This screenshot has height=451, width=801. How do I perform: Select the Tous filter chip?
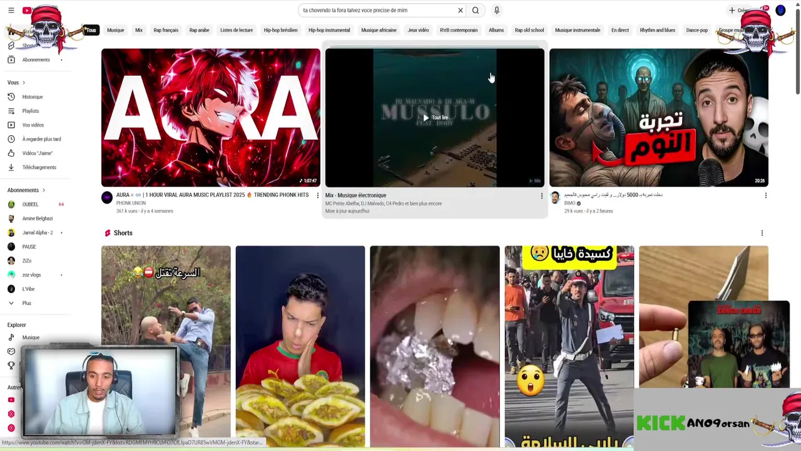coord(91,30)
